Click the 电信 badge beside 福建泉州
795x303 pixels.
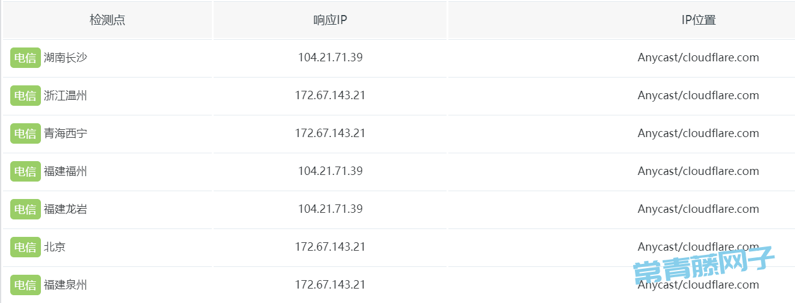[x=25, y=285]
